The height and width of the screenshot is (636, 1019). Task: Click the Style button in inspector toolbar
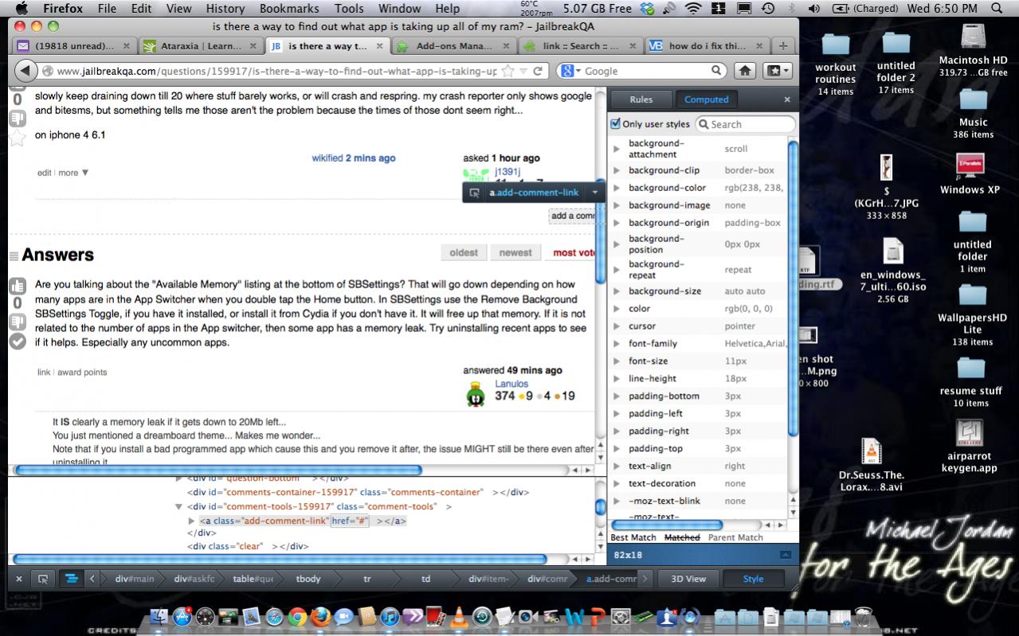point(753,579)
